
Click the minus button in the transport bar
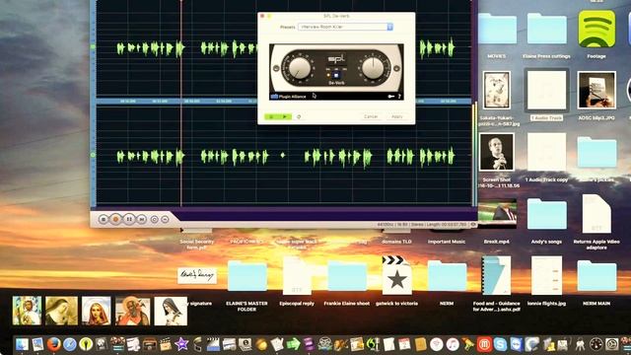pyautogui.click(x=165, y=219)
